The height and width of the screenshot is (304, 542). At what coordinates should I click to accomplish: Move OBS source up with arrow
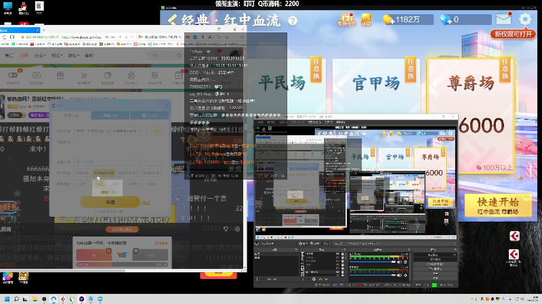click(320, 279)
